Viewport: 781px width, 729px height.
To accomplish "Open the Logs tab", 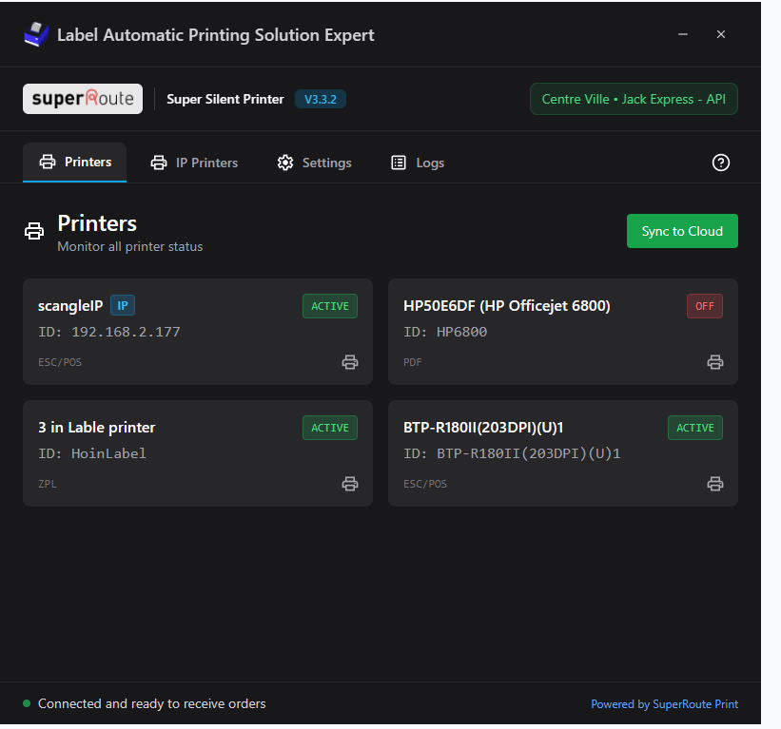I will [418, 163].
